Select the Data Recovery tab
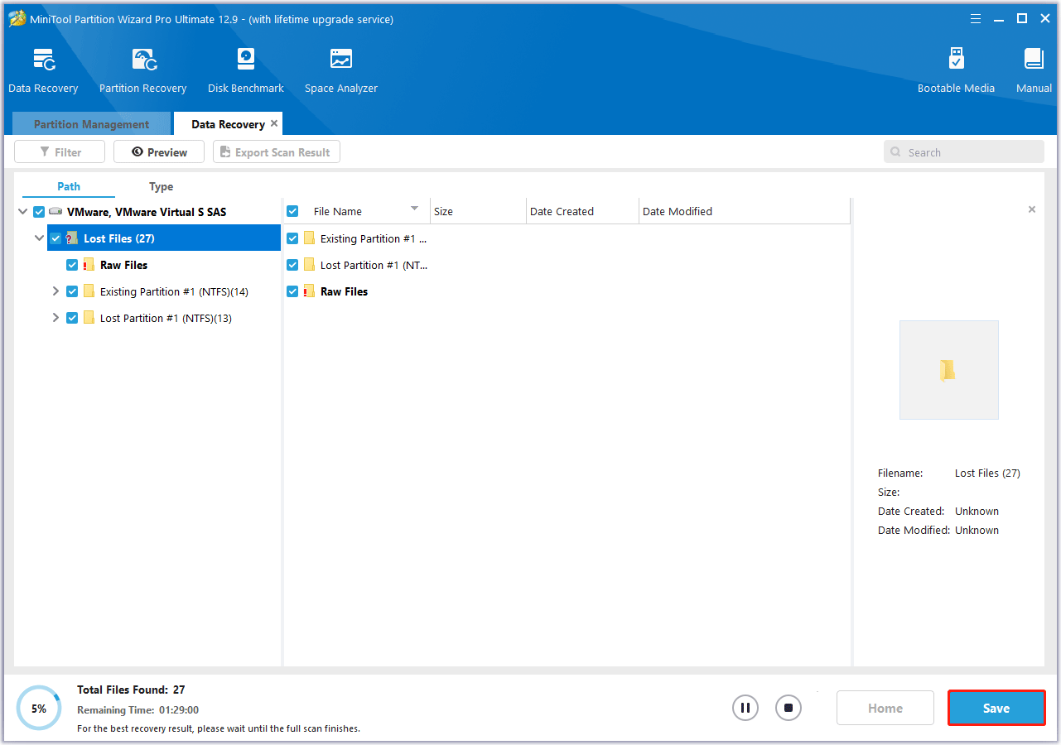Screen dimensions: 1061x745 [228, 124]
